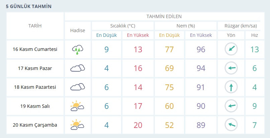Click the Rüzgar (km/sa) header
Screen dimensions: 270x138
pos(240,26)
